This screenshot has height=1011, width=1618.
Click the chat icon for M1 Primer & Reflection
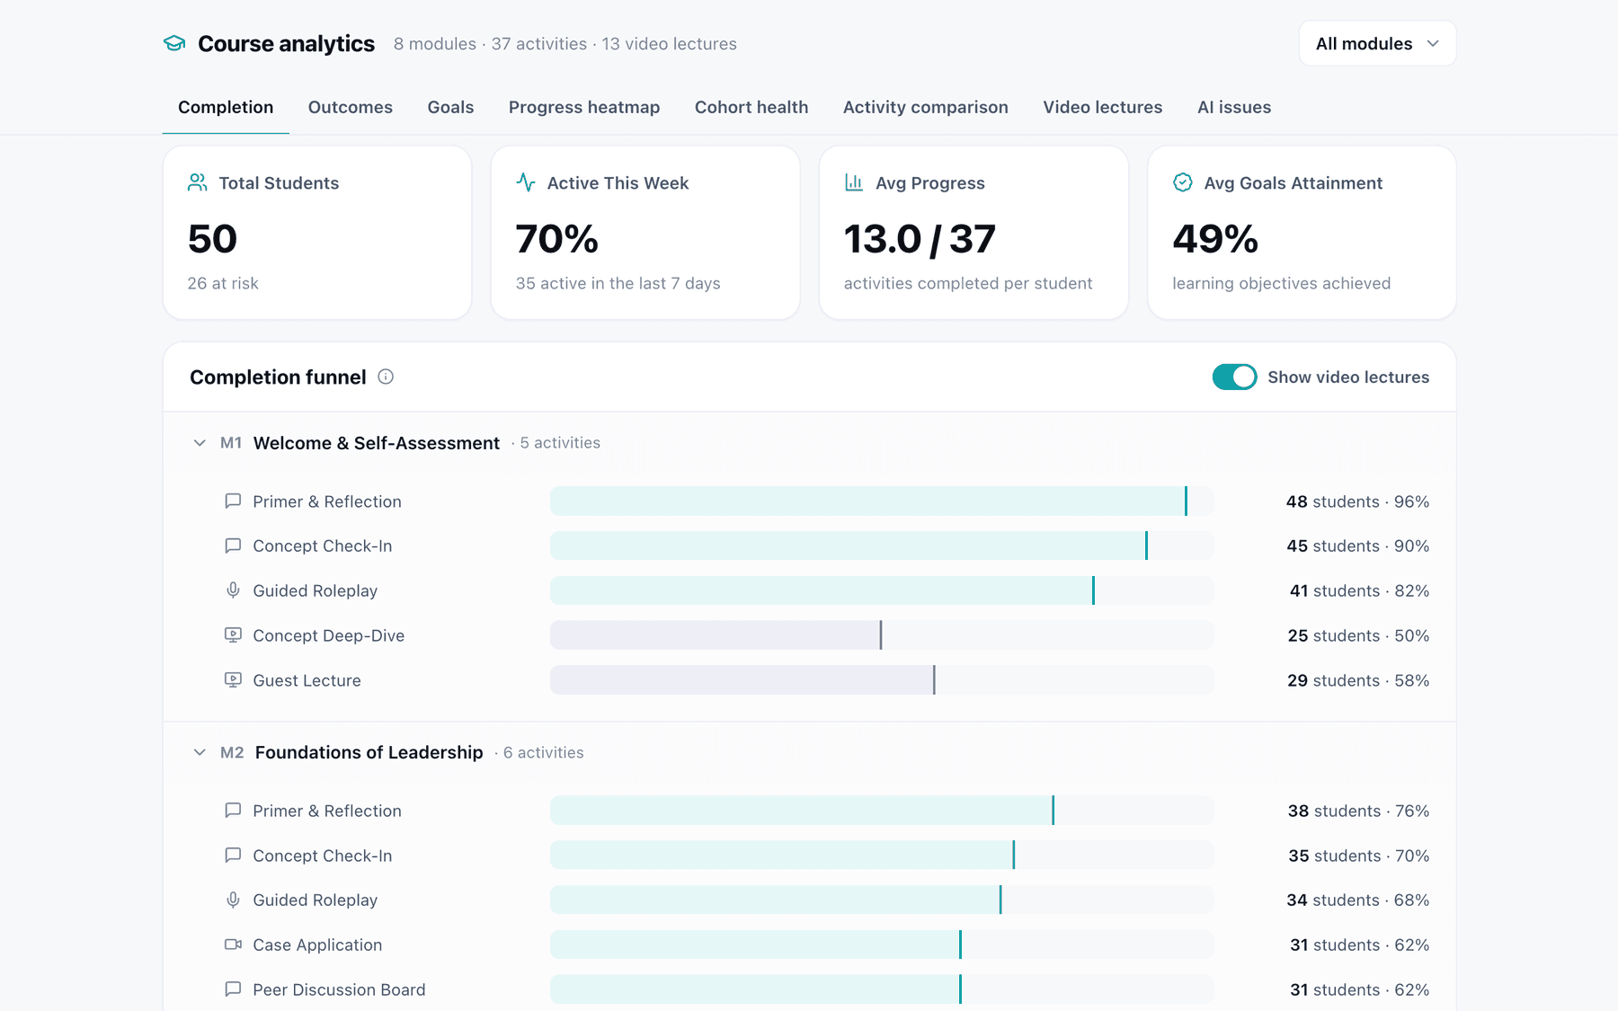tap(233, 501)
